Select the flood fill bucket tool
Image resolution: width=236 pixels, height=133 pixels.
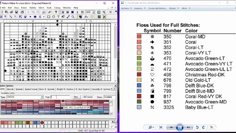(x=63, y=17)
